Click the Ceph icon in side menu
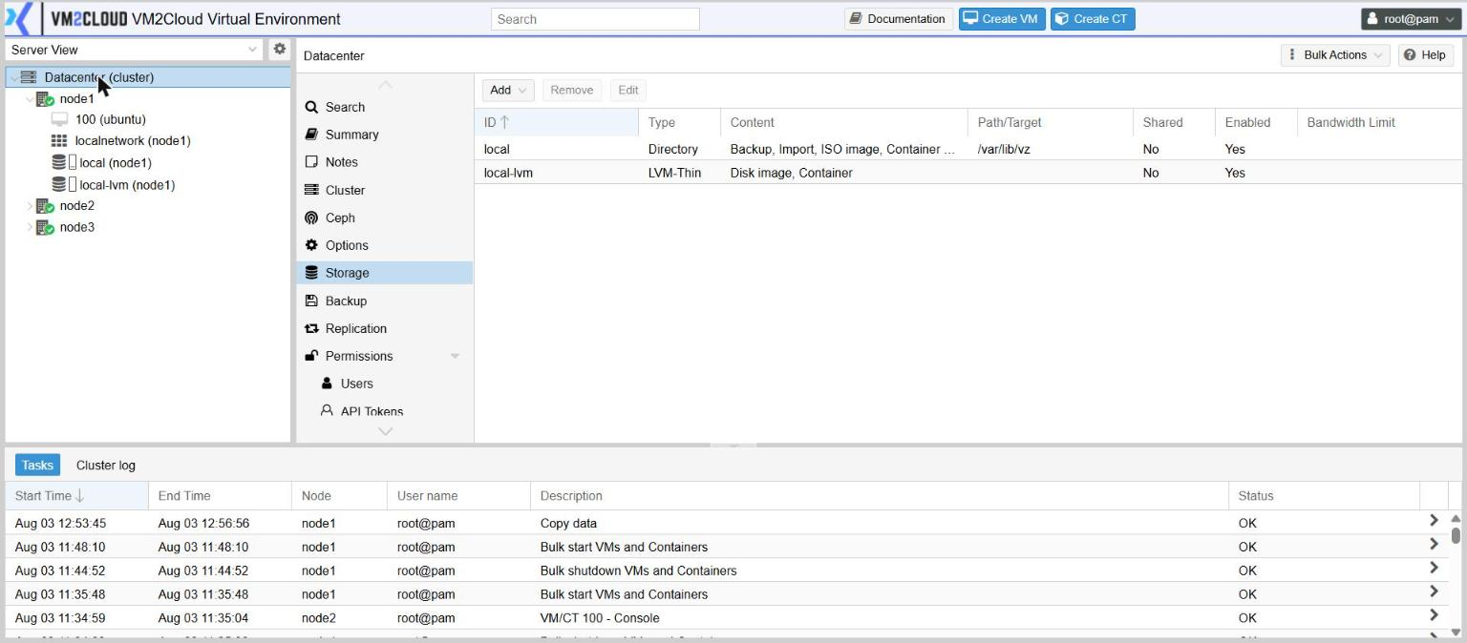Viewport: 1467px width, 643px height. click(311, 218)
